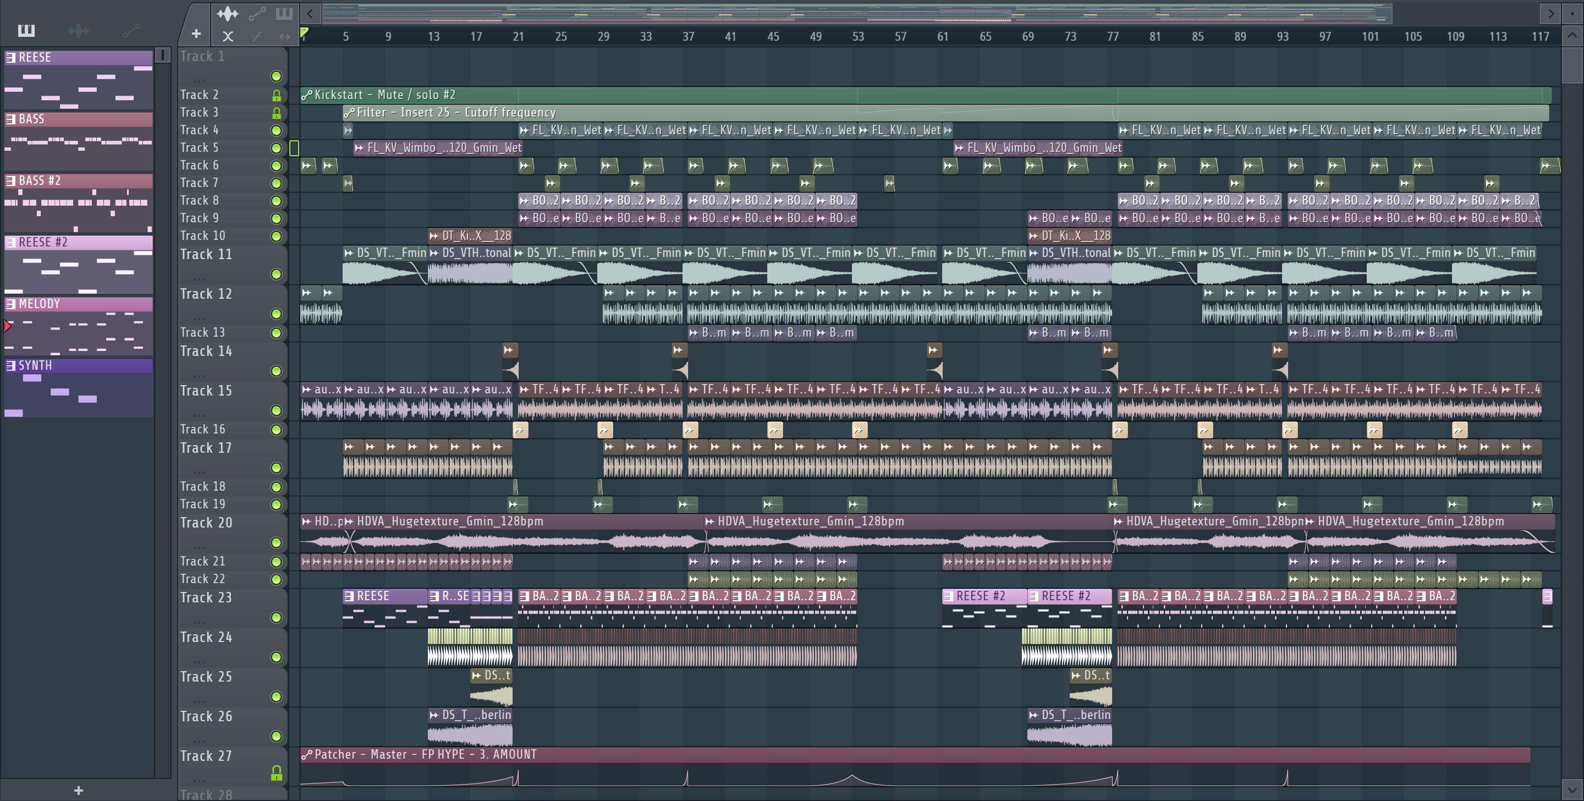Add a new playlist track with plus button
Screen dimensions: 1584x801
click(196, 35)
